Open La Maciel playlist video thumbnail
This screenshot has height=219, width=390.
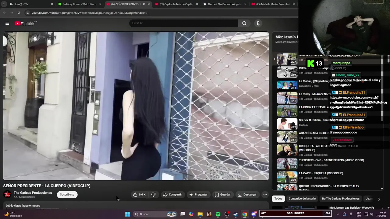click(x=287, y=85)
